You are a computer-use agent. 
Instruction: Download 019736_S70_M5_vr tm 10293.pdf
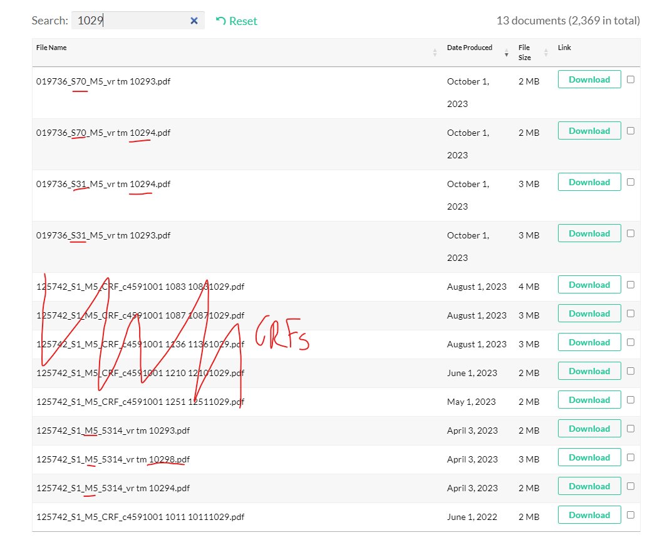coord(589,79)
